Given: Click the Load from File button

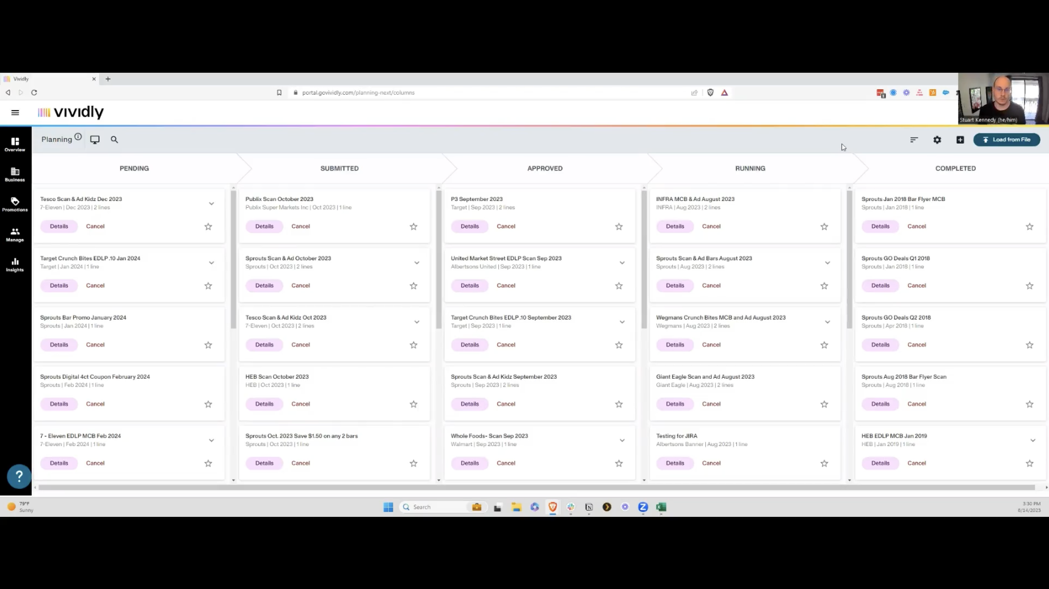Looking at the screenshot, I should [1006, 139].
